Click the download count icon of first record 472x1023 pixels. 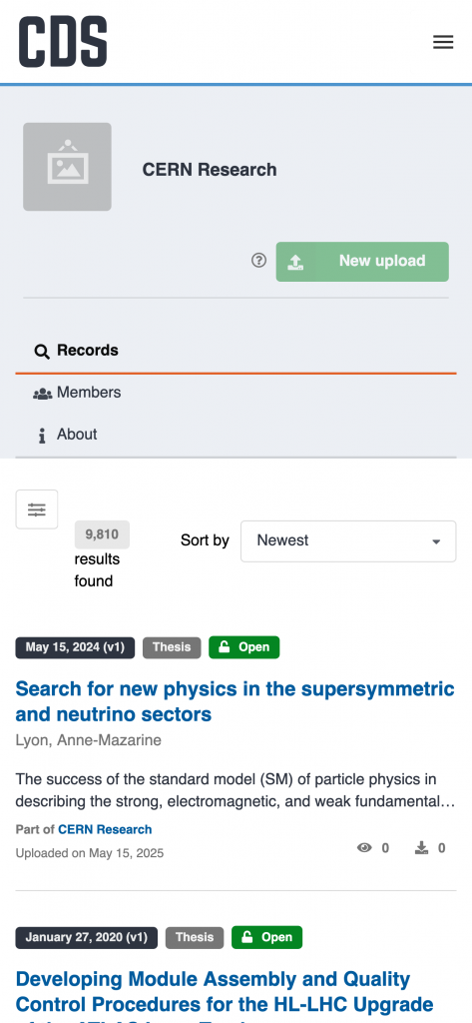pyautogui.click(x=421, y=847)
